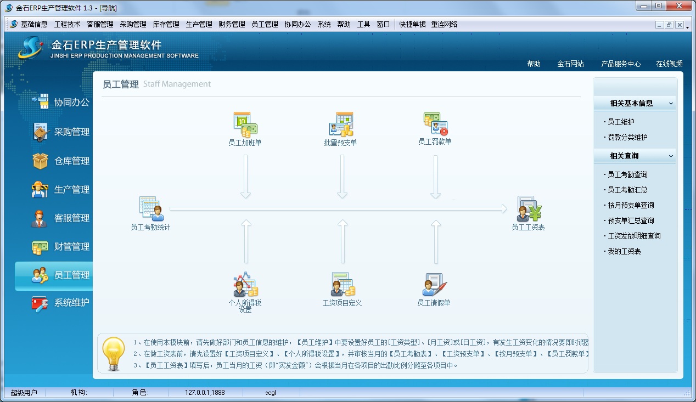Open the 财务管理 menu
This screenshot has height=402, width=696.
coord(231,24)
